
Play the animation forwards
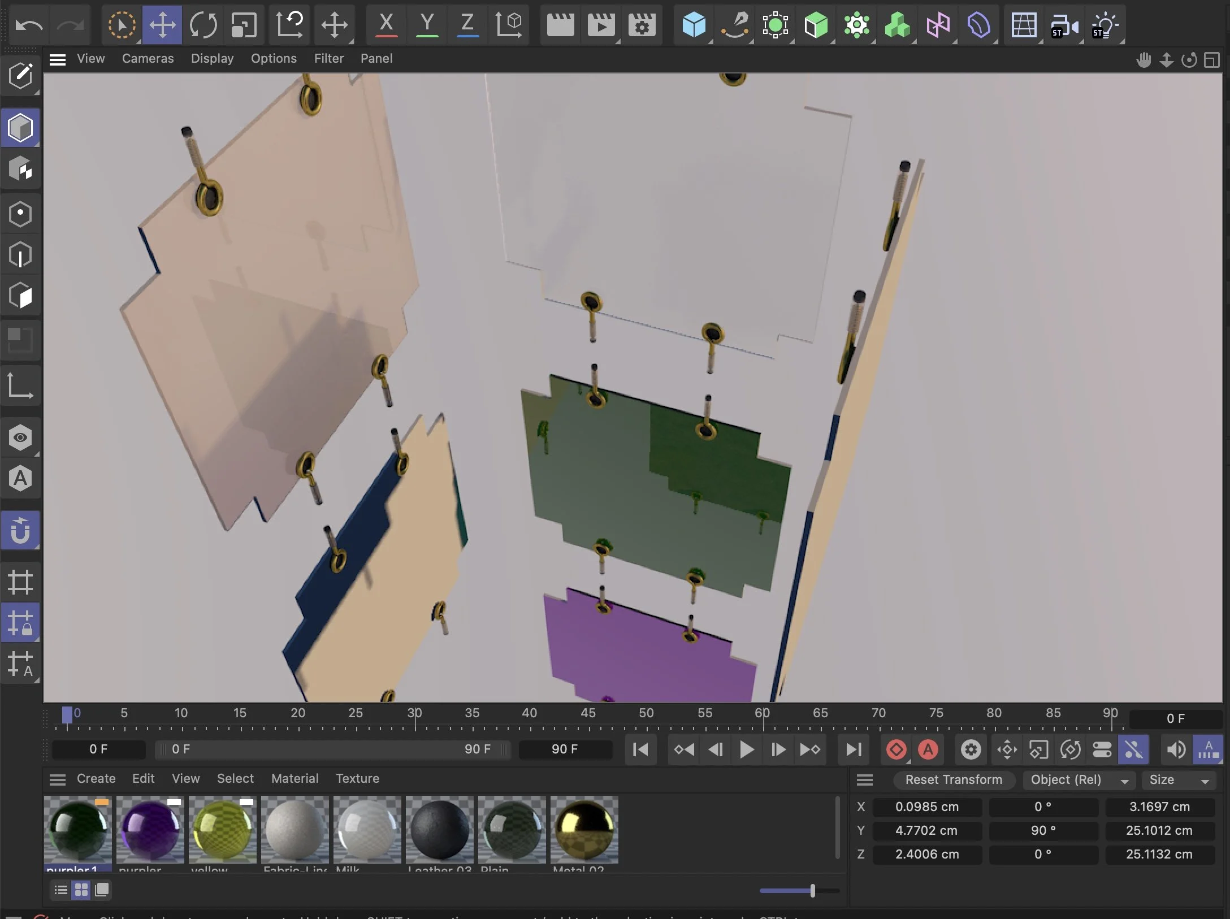tap(747, 749)
